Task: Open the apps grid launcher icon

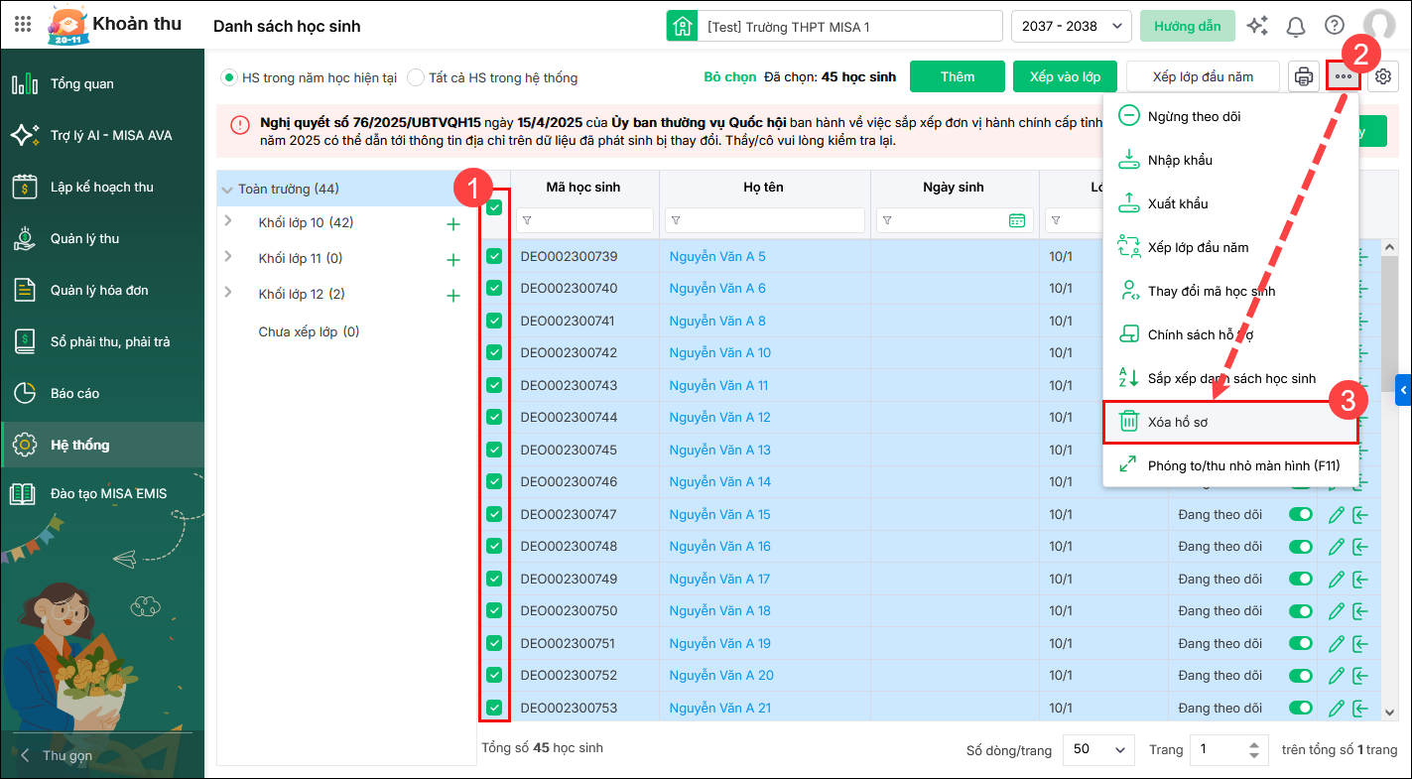Action: point(23,26)
